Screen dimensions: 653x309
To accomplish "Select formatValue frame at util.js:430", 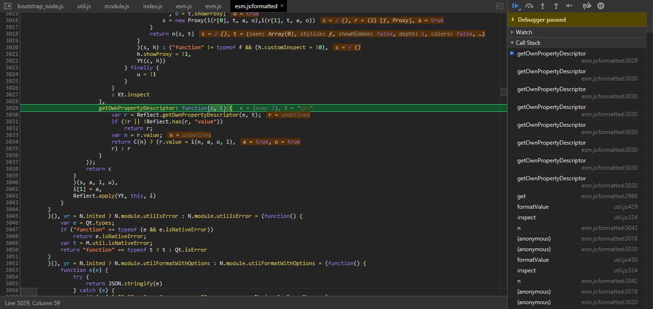I will click(577, 260).
